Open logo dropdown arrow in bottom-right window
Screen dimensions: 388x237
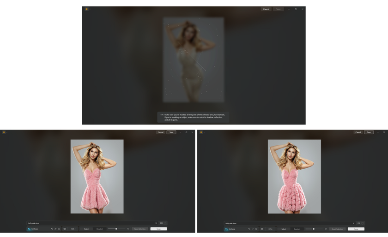point(204,132)
